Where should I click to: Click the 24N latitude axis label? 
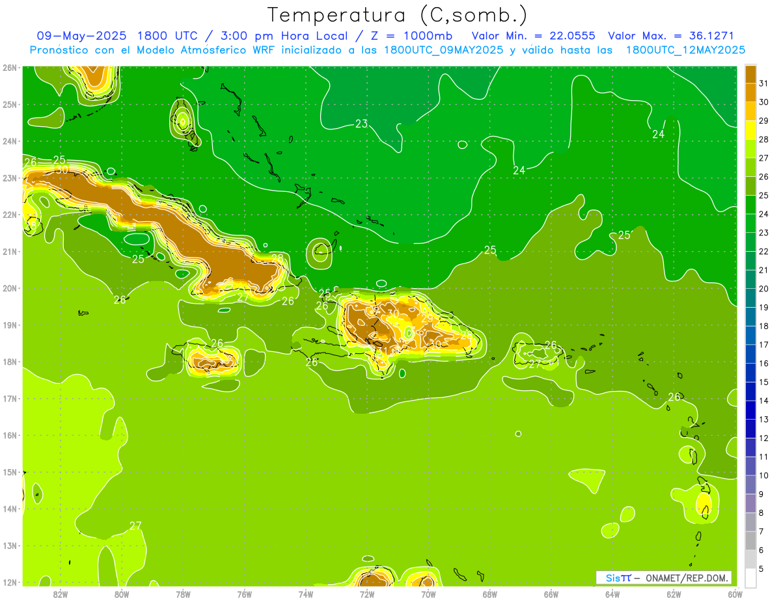10,141
